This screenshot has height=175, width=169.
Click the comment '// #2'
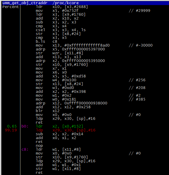click(135, 96)
